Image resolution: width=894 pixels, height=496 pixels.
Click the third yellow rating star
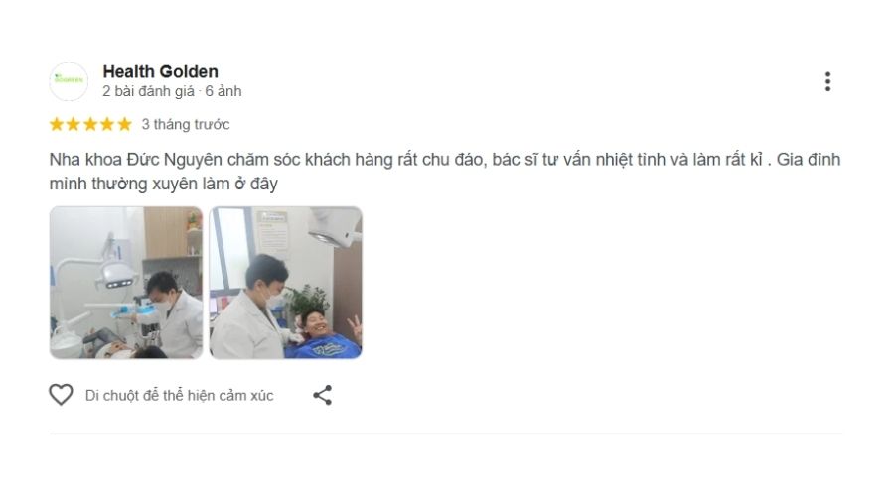[x=90, y=124]
